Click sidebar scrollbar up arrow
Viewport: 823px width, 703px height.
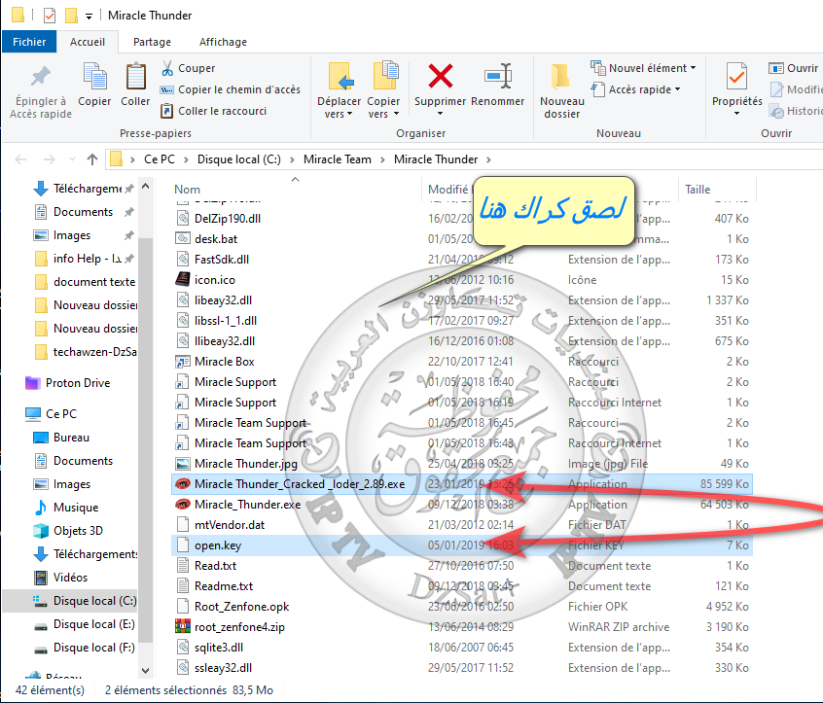[146, 187]
